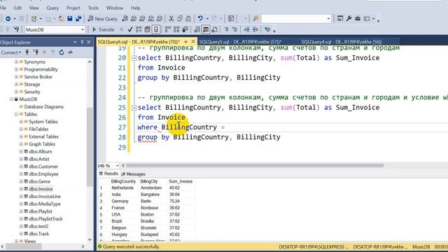
Task: Open a Database Engine Query icon
Action: pos(125,19)
